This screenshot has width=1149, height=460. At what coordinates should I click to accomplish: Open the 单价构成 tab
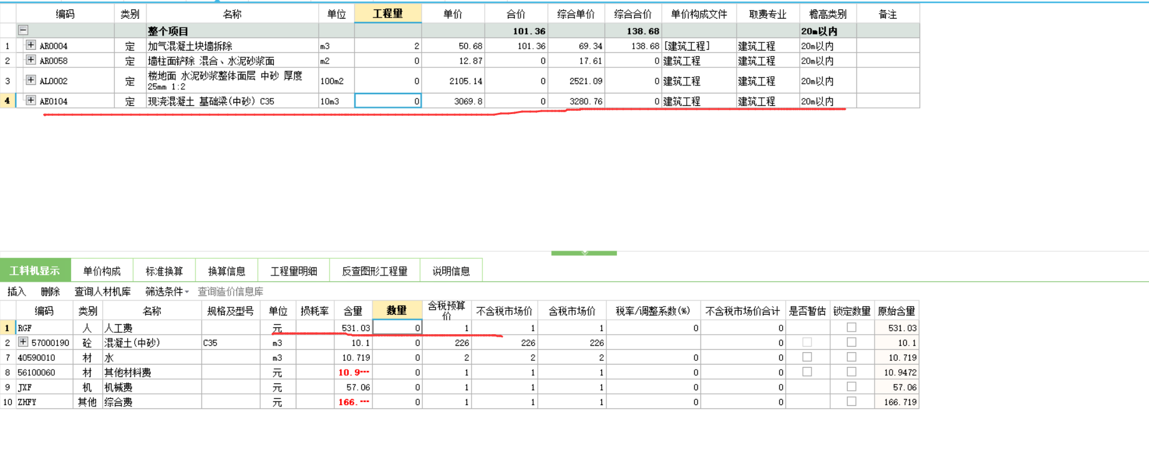point(102,271)
